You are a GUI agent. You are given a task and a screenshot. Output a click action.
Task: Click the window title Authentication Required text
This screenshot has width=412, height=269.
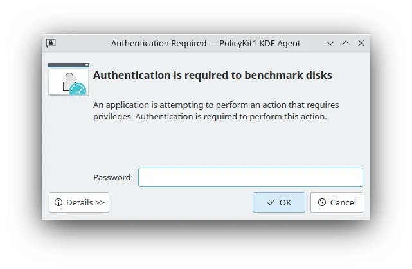point(159,43)
